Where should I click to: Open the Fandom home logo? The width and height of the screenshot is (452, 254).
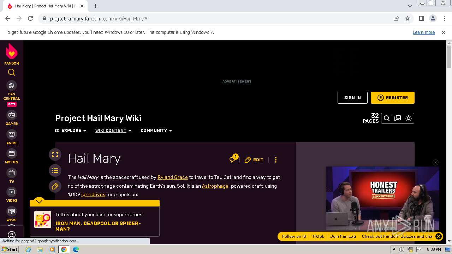pos(12,54)
